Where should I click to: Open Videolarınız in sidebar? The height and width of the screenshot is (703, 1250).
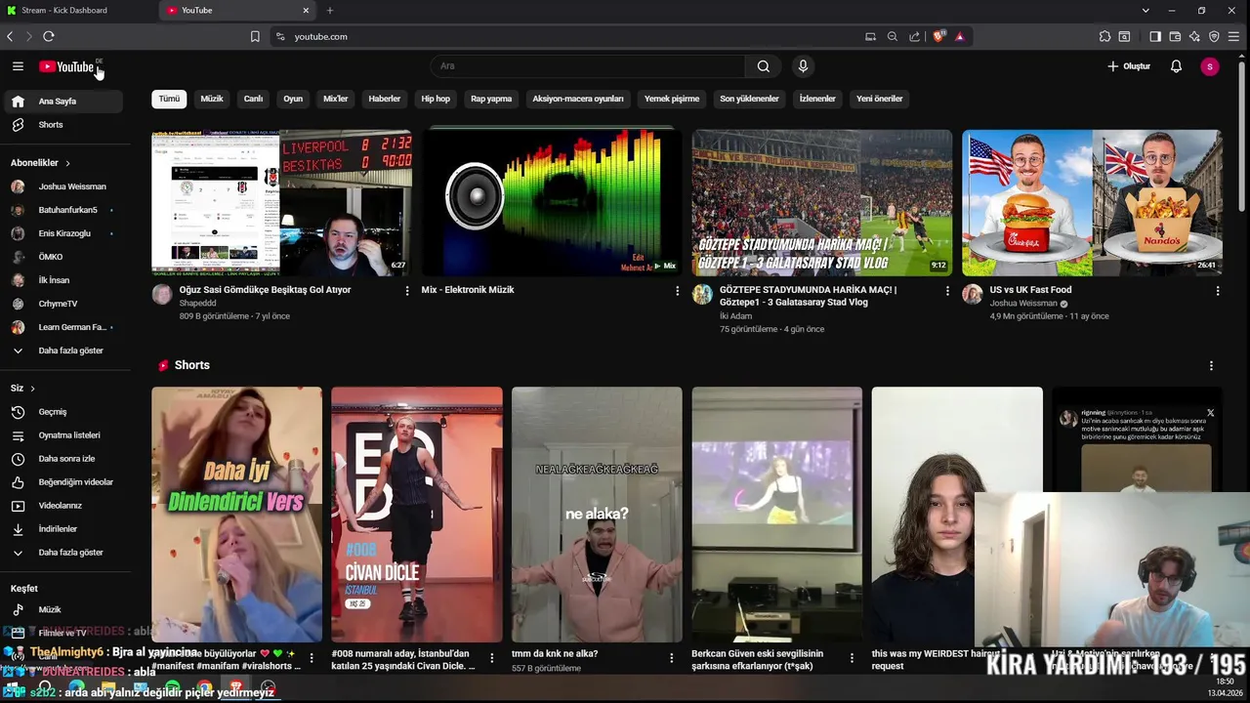click(62, 506)
